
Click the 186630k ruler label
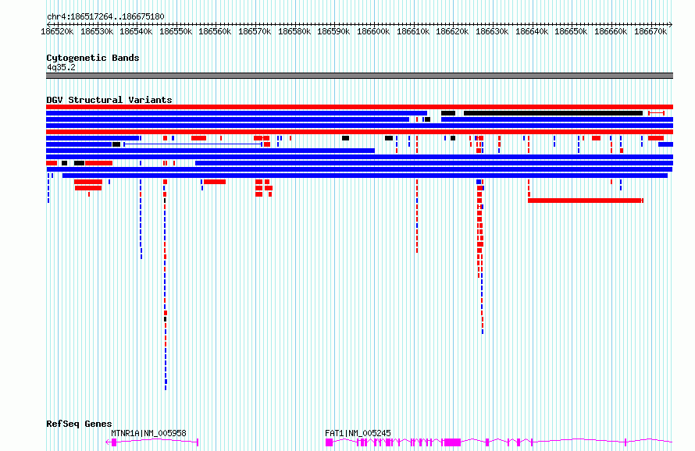pos(492,31)
